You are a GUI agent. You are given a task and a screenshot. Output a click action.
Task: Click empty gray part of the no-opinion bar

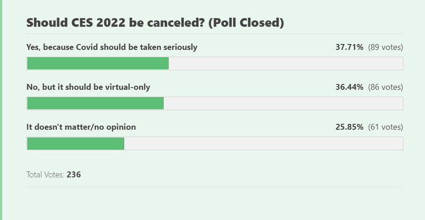coord(263,143)
